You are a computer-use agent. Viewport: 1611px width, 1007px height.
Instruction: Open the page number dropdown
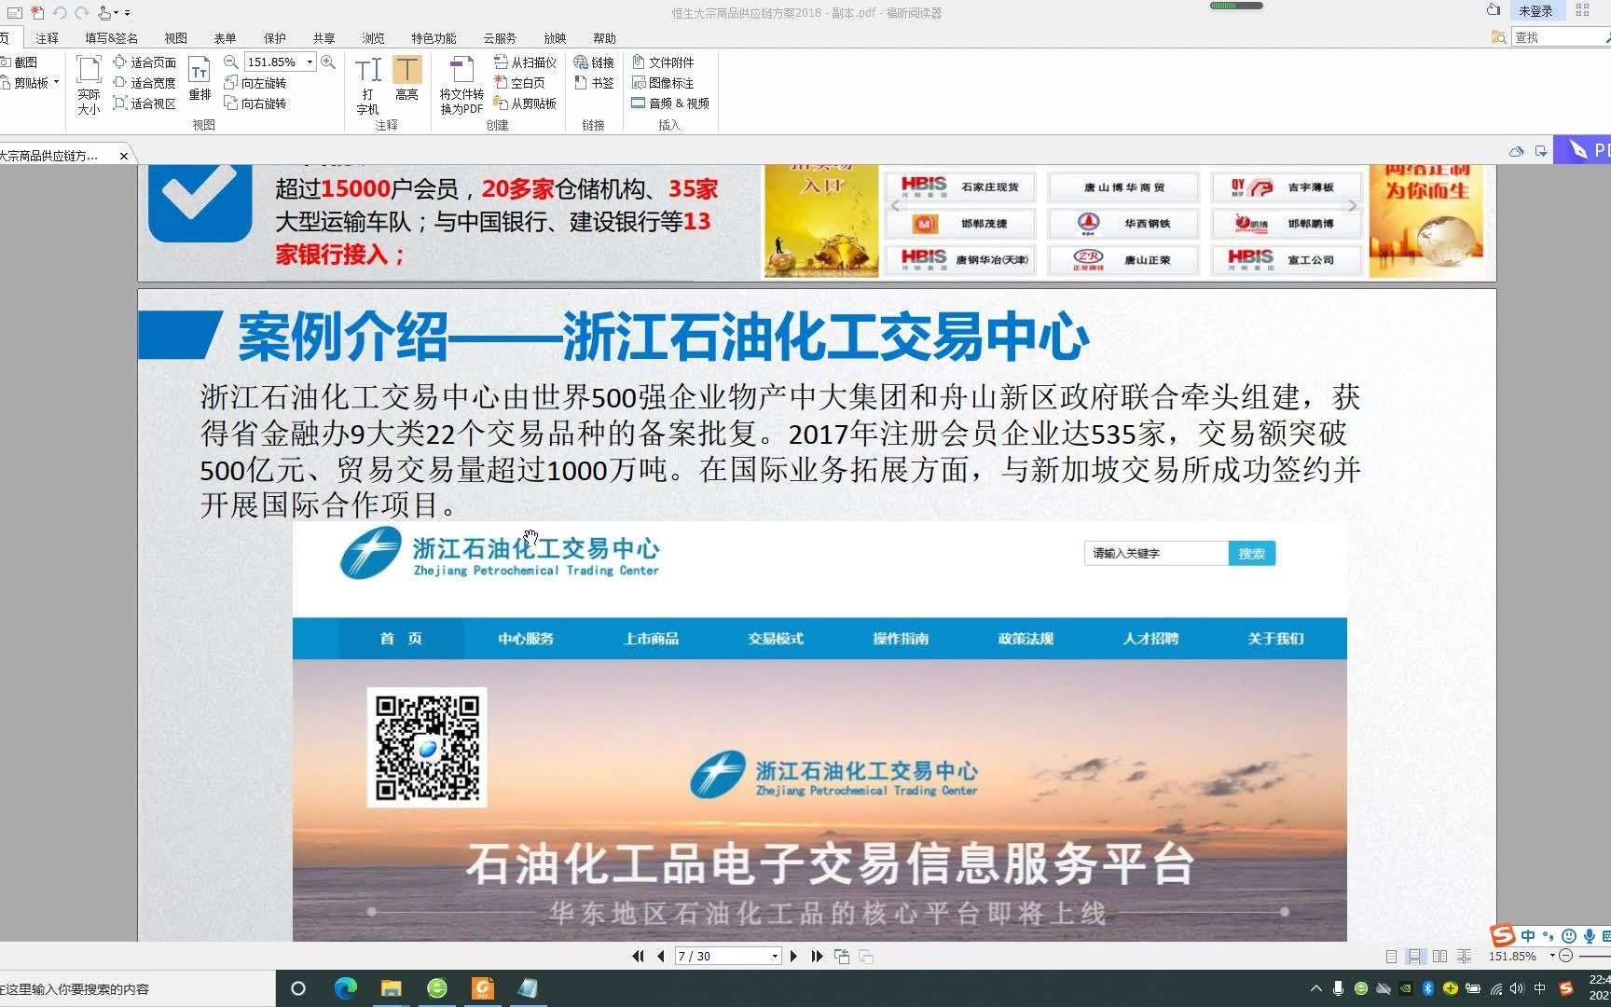tap(773, 956)
